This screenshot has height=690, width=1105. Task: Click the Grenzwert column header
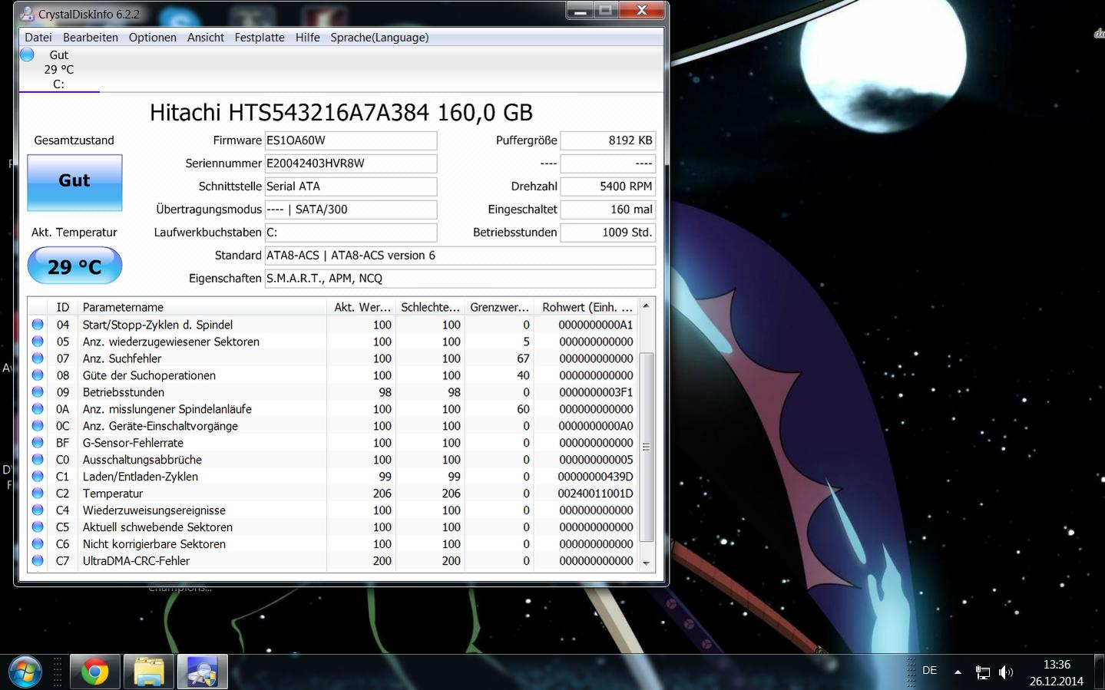click(499, 307)
